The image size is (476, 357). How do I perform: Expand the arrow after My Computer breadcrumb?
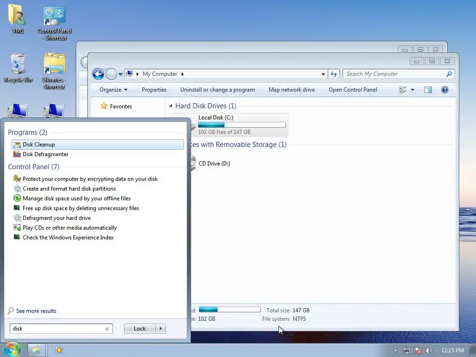[x=182, y=74]
